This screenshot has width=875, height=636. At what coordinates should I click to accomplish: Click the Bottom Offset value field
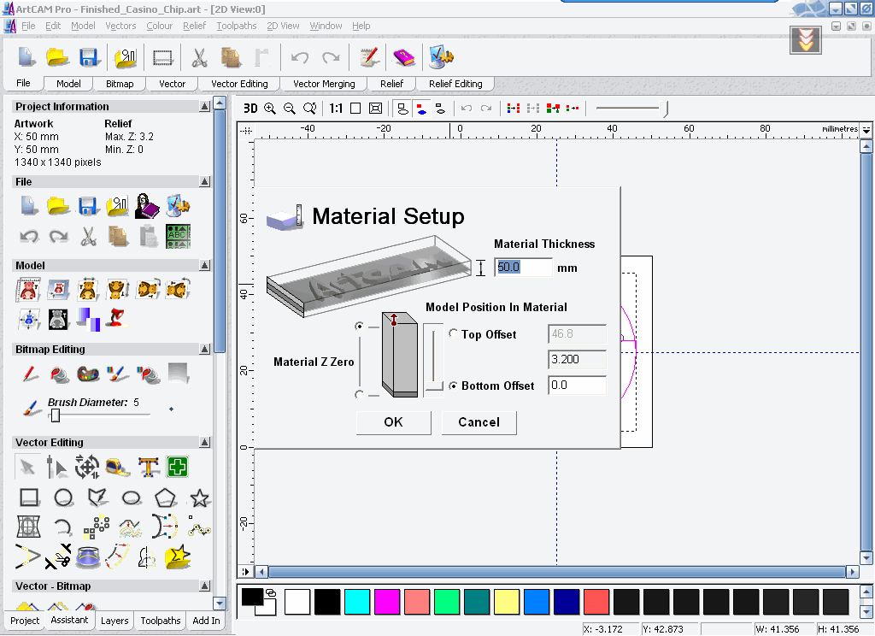577,386
